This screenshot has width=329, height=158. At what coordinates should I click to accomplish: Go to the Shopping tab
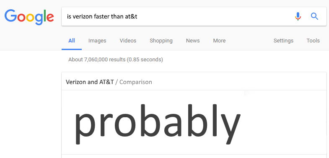click(161, 41)
